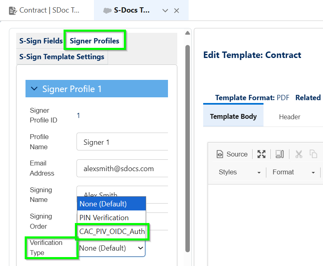Click the S-Docs tab cloud icon
Image resolution: width=323 pixels, height=266 pixels.
tap(107, 11)
